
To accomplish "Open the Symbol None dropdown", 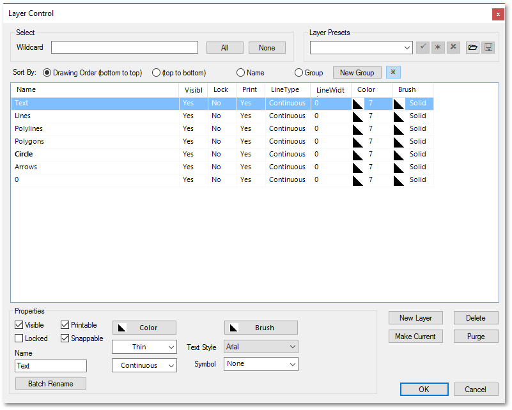I will pyautogui.click(x=261, y=364).
